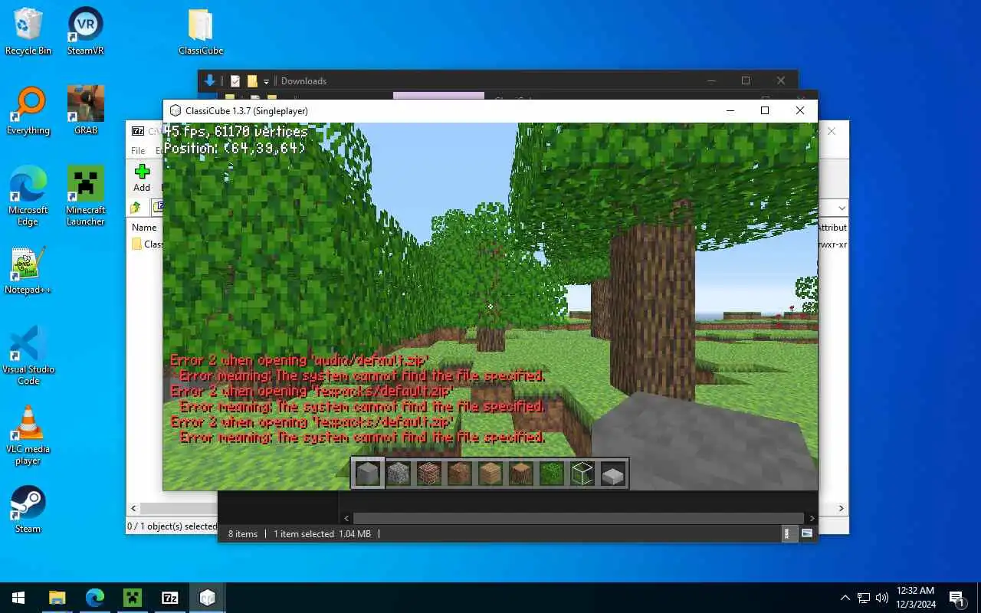This screenshot has height=613, width=981.
Task: Select the brick block in the hotbar
Action: point(429,474)
